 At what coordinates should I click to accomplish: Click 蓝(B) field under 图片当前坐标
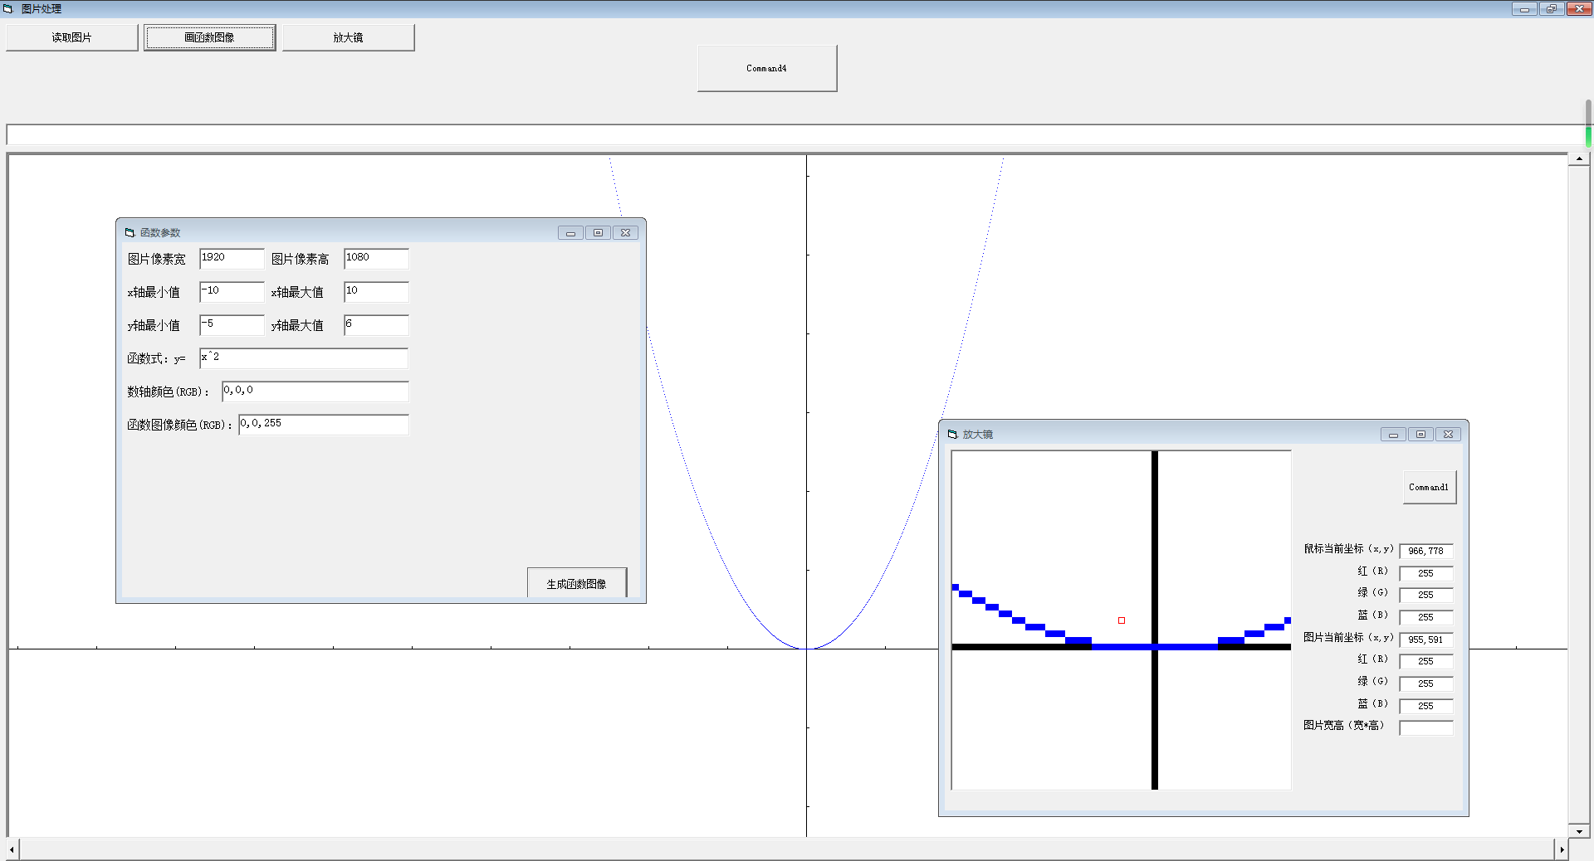[x=1426, y=706]
